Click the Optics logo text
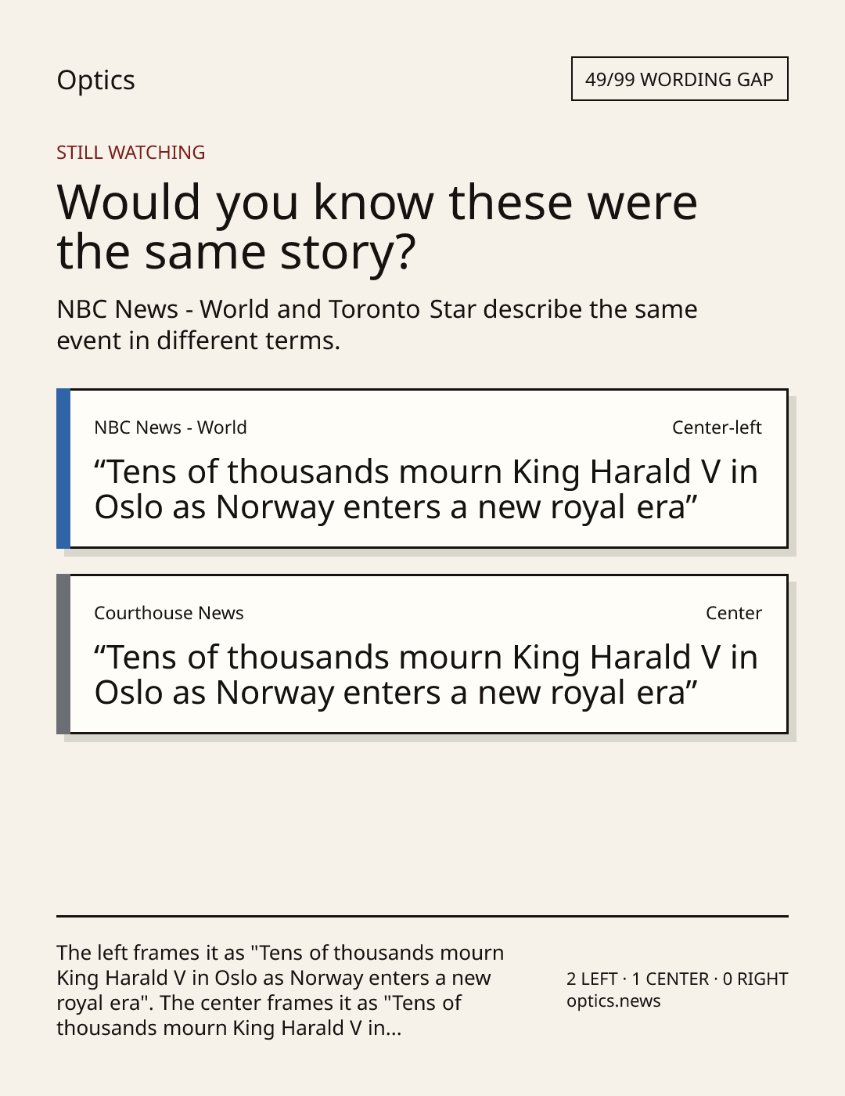Image resolution: width=845 pixels, height=1096 pixels. pyautogui.click(x=95, y=80)
